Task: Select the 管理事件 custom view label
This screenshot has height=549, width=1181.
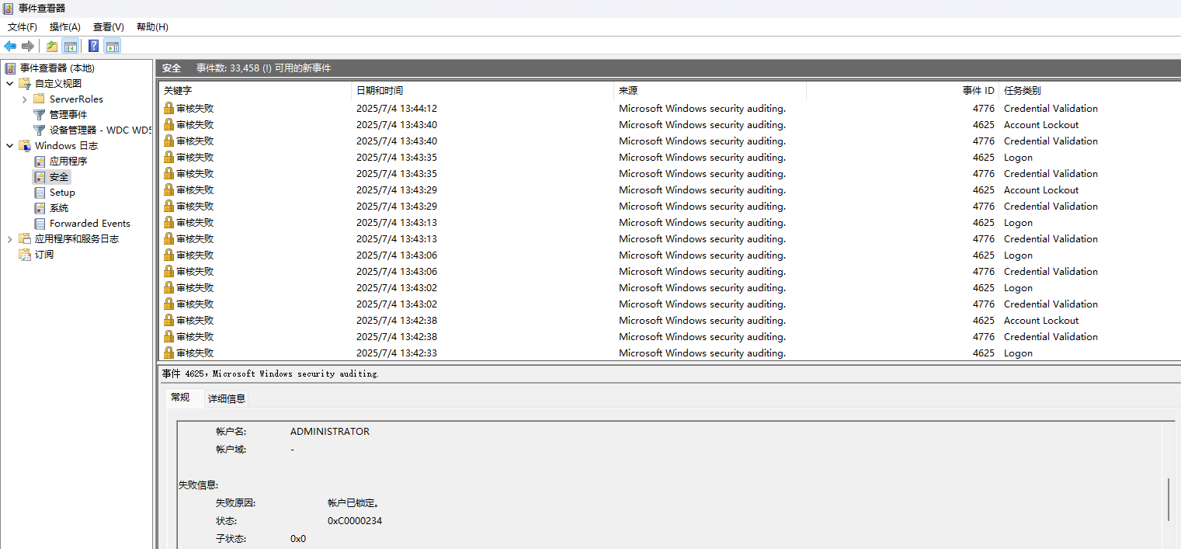Action: point(68,115)
